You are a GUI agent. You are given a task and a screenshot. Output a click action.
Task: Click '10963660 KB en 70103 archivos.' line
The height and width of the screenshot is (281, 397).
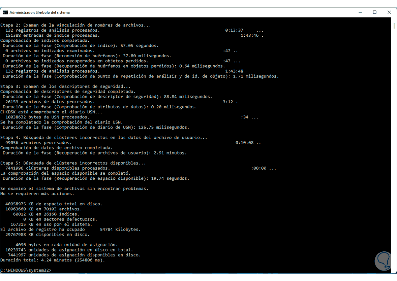[x=43, y=209]
